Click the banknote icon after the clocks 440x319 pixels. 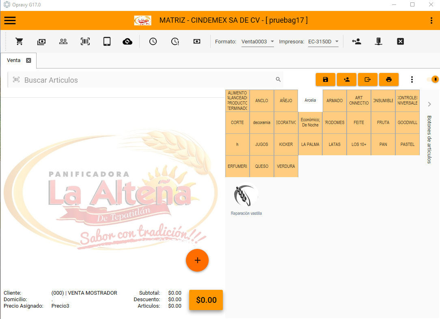tap(197, 41)
